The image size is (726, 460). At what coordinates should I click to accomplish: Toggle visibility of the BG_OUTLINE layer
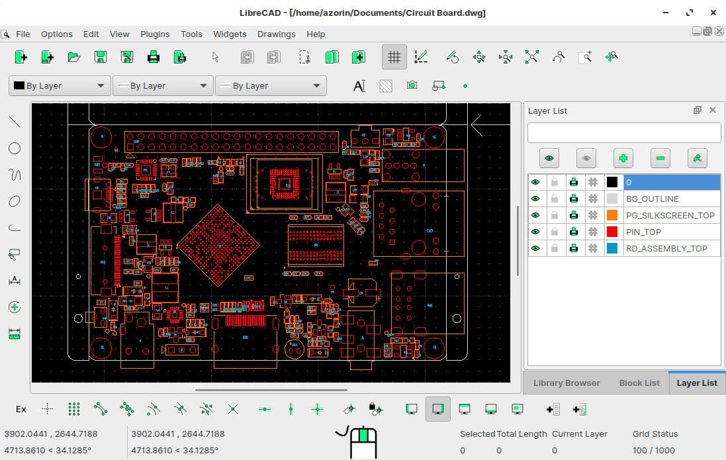pyautogui.click(x=535, y=199)
